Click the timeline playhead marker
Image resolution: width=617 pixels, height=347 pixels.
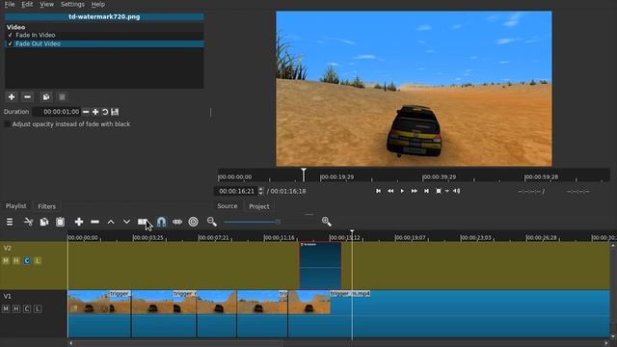point(352,231)
